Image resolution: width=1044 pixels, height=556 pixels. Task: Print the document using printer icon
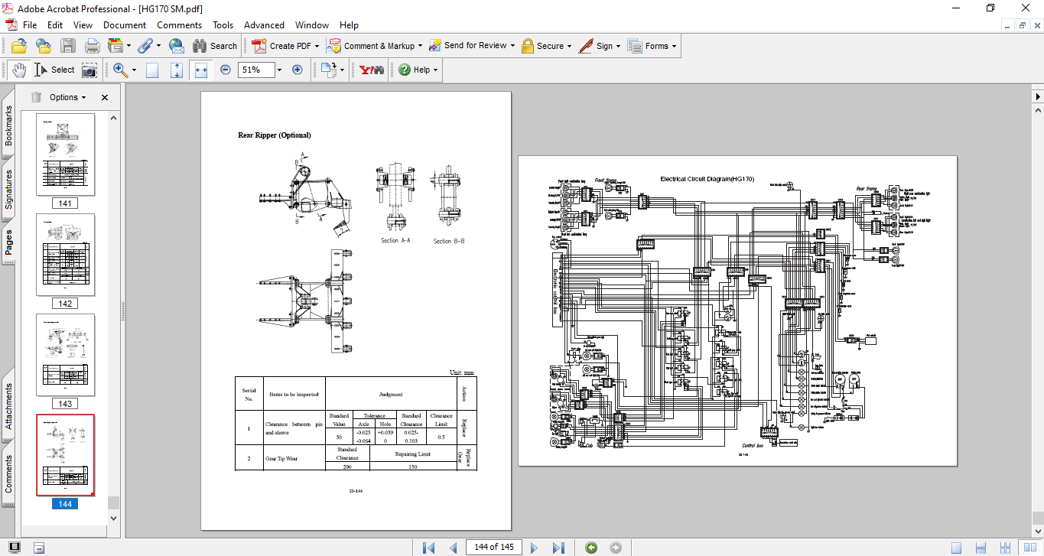(92, 46)
